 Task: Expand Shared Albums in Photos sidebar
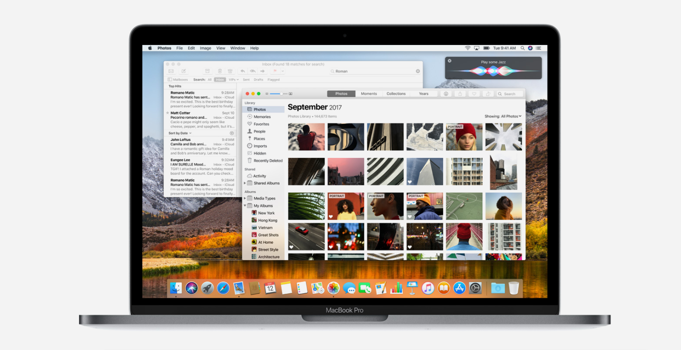pos(245,183)
